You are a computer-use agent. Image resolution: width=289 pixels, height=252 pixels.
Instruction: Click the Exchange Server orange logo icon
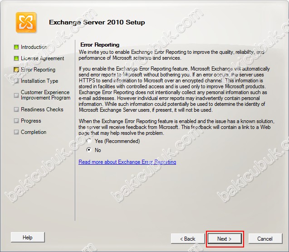click(x=26, y=22)
